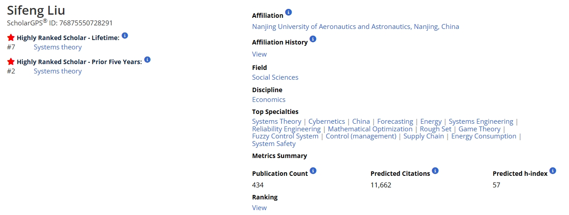This screenshot has height=215, width=569.
Task: Click info icon beside Publication Count
Action: [x=313, y=170]
